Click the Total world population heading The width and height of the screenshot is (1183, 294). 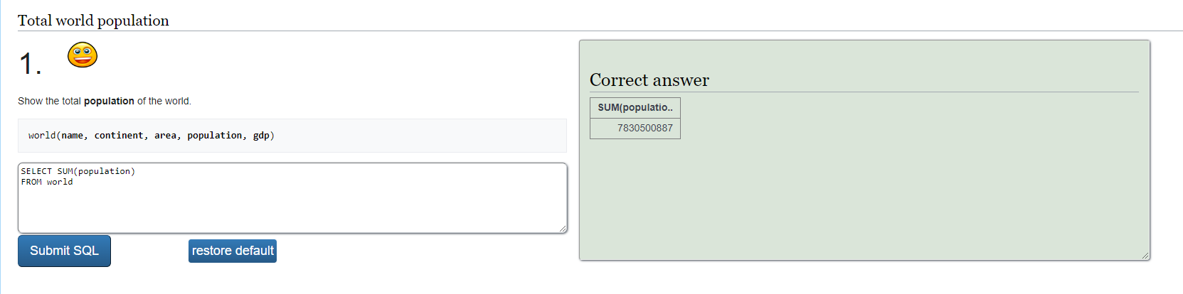[x=93, y=21]
